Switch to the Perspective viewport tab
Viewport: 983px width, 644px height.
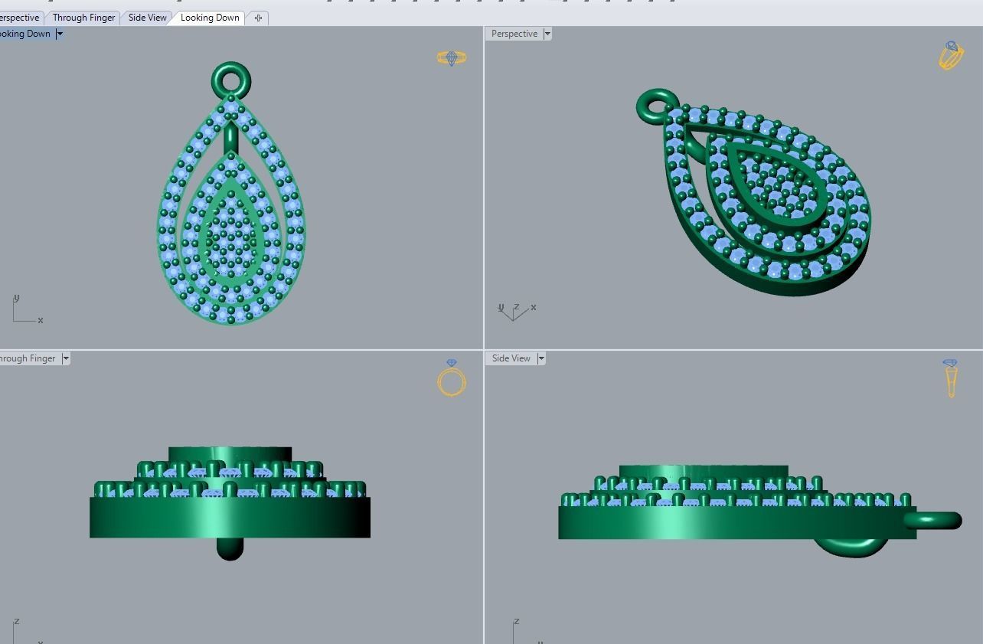pos(21,18)
